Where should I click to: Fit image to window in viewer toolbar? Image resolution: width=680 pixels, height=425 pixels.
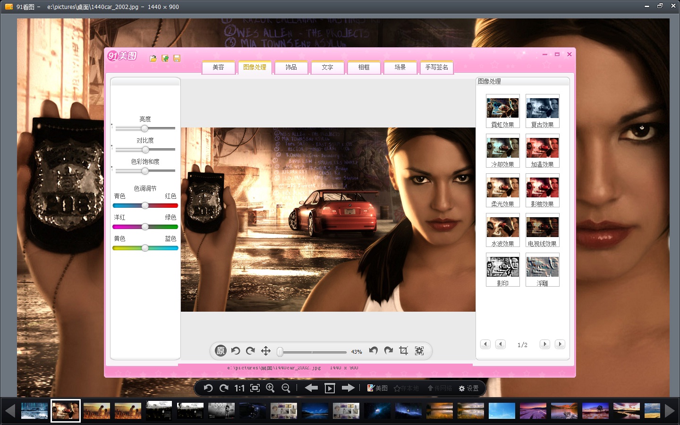point(255,388)
